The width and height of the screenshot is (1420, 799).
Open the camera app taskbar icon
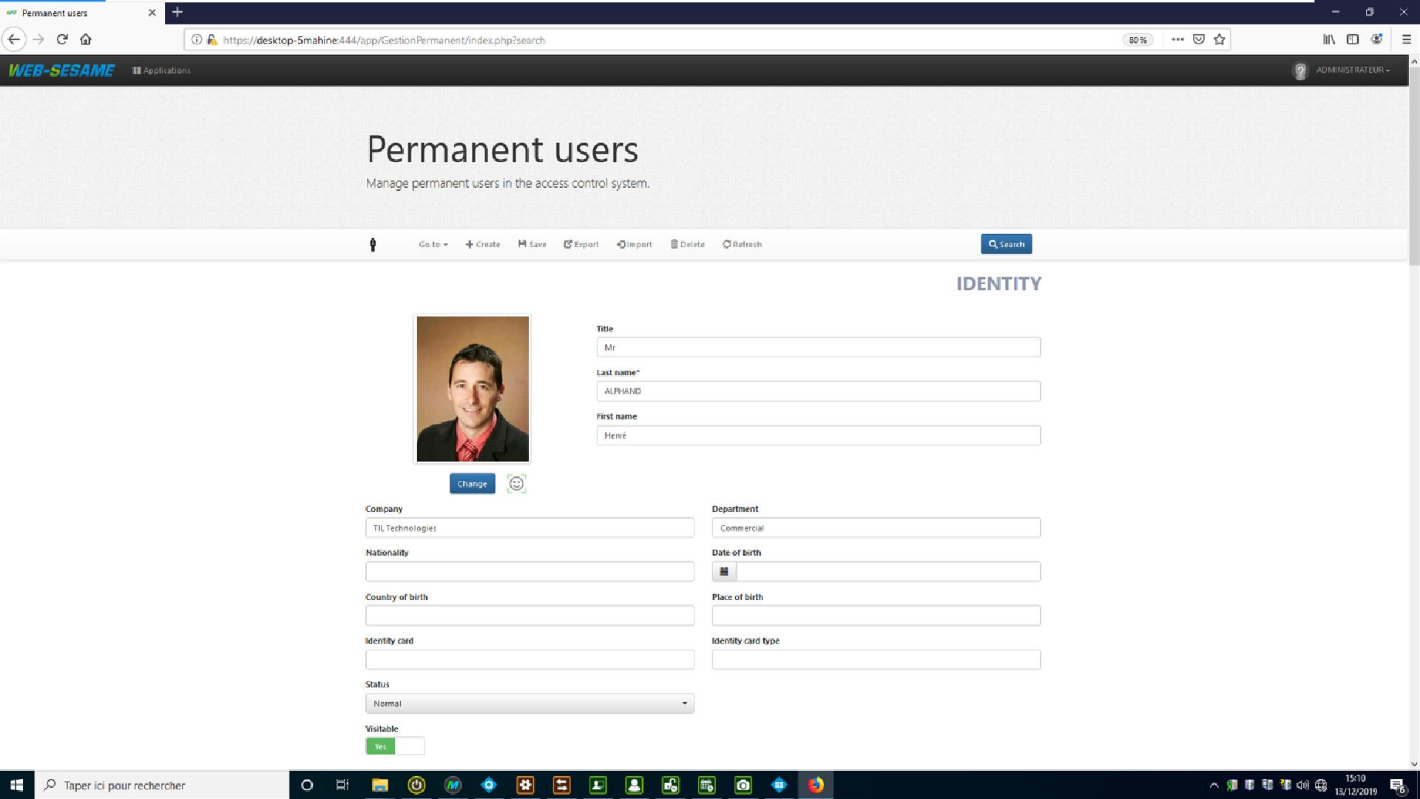pos(743,785)
